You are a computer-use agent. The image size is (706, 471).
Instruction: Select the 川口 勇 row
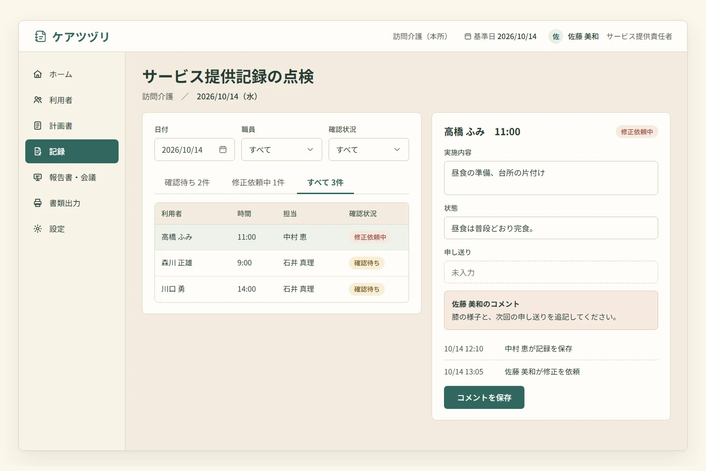282,289
